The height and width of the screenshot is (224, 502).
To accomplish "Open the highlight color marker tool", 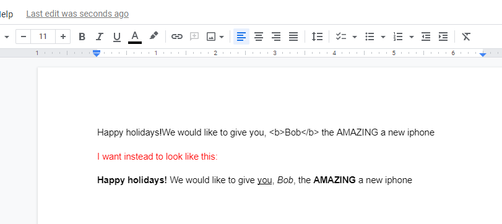I will (x=154, y=36).
